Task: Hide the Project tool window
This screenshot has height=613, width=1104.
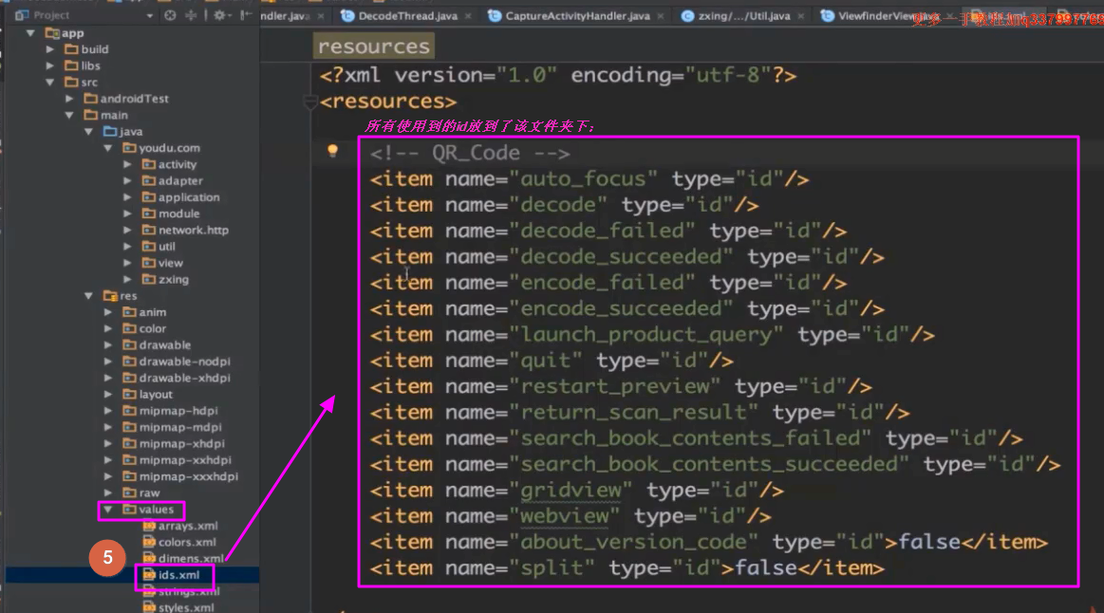Action: [246, 15]
